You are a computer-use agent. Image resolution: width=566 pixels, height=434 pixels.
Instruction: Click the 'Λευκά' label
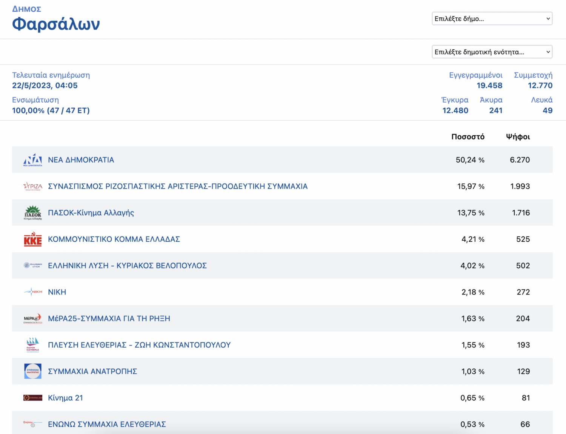tap(542, 100)
